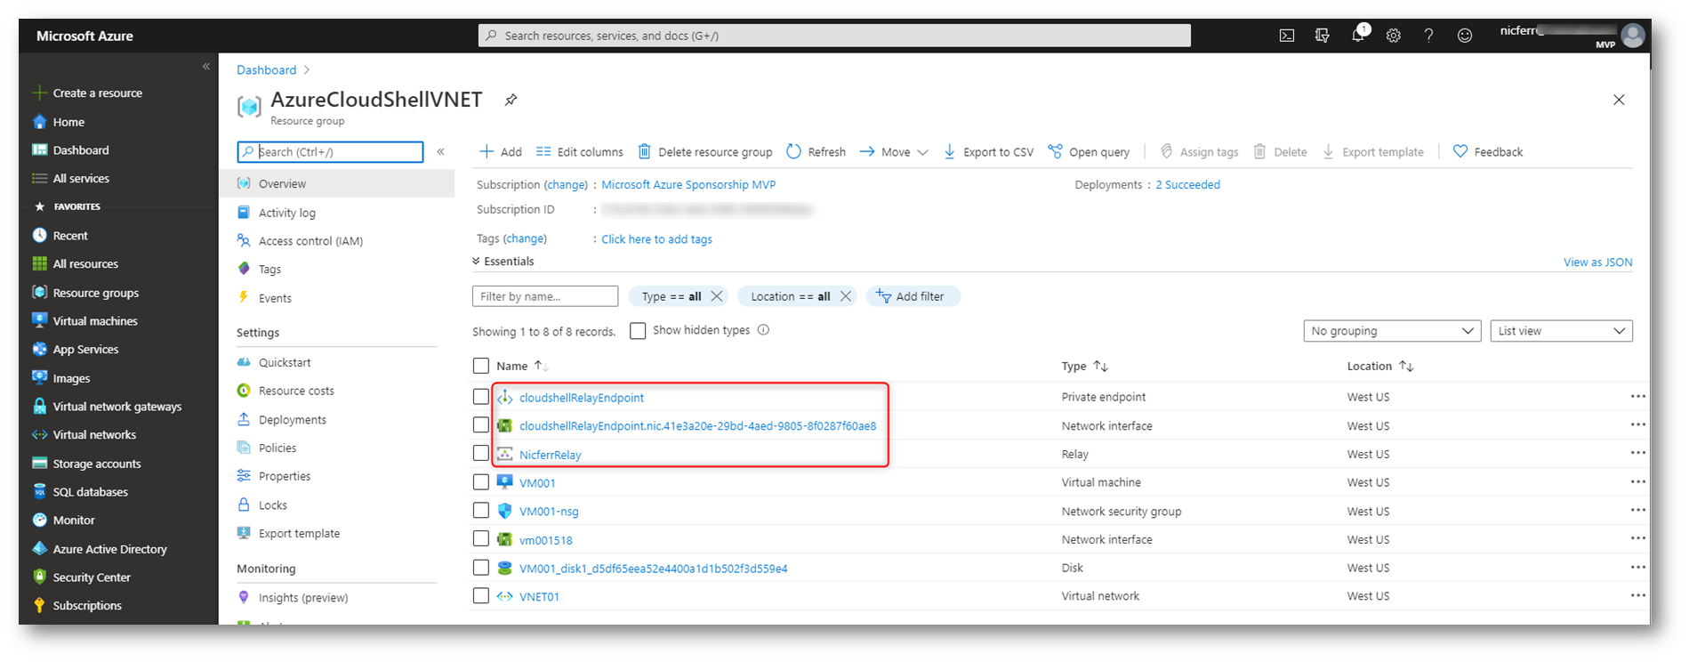Screen dimensions: 1689x662
Task: Sort the resource list by the Location column
Action: pos(1379,366)
